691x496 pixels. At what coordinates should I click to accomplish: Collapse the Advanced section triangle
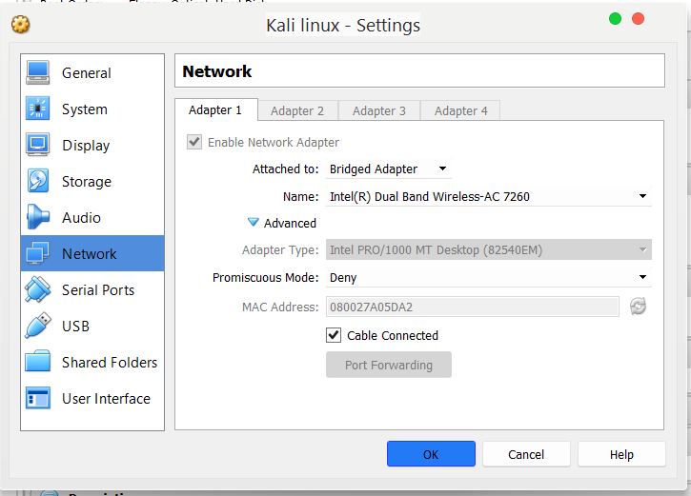click(x=253, y=222)
